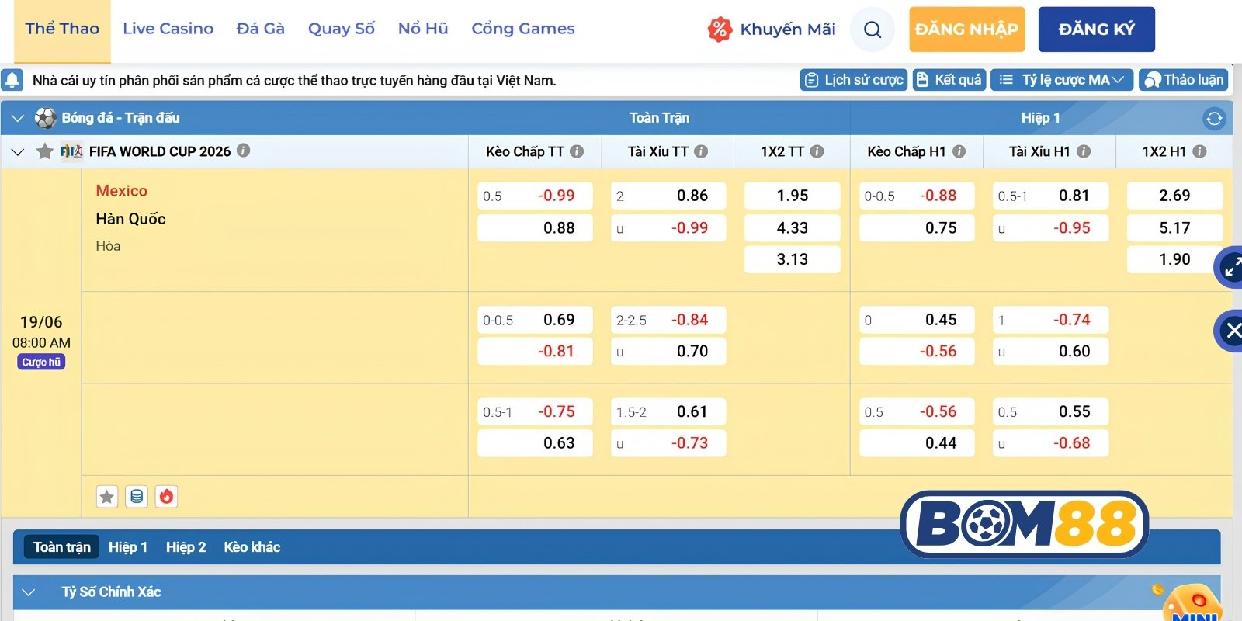The image size is (1242, 621).
Task: Open the Kết quả results button
Action: (949, 80)
